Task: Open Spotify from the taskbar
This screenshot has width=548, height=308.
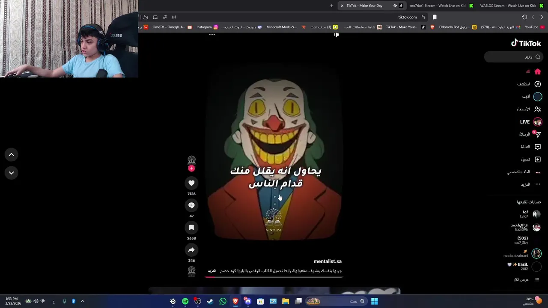Action: tap(185, 301)
